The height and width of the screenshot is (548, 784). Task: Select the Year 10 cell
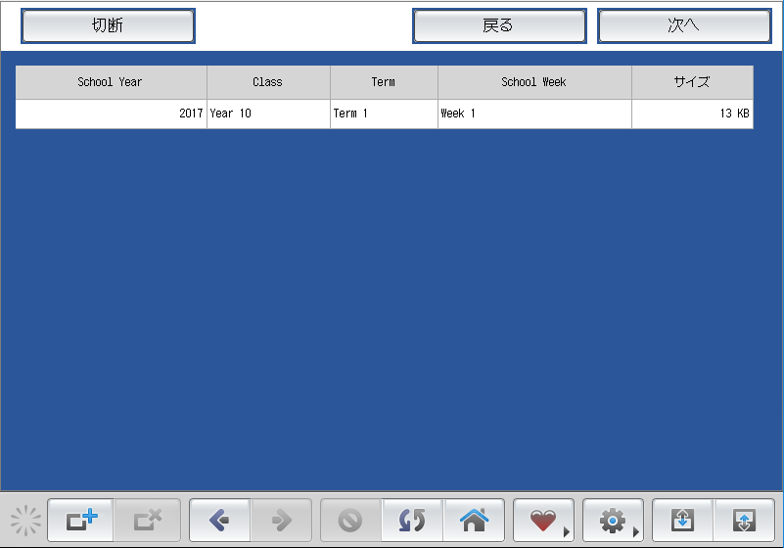coord(268,114)
